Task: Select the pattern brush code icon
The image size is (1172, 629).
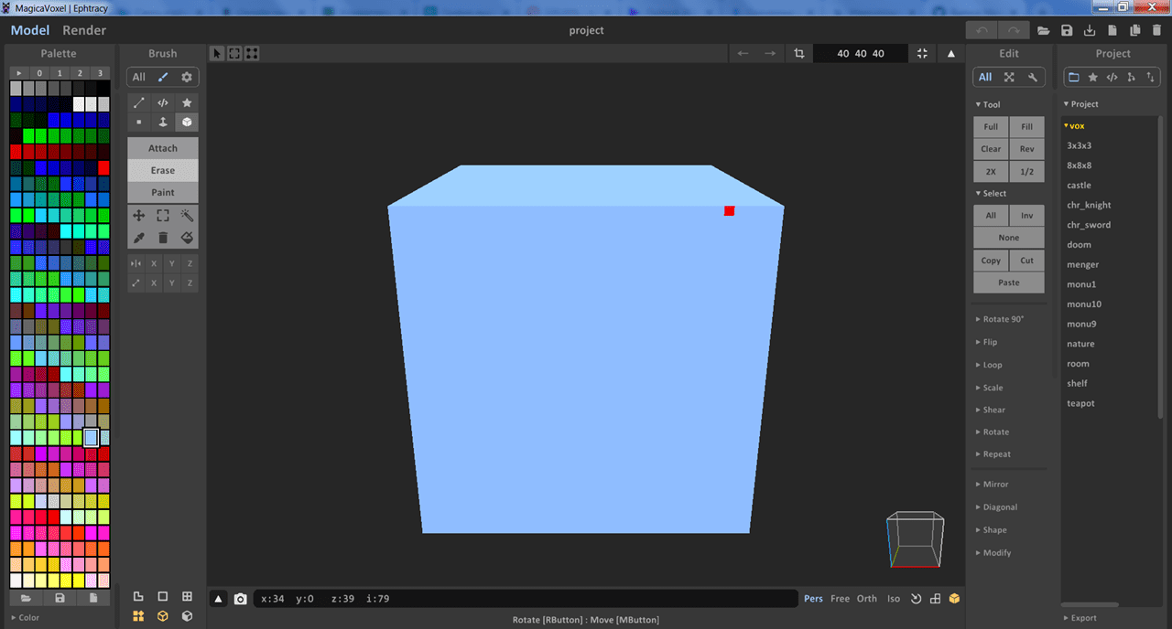Action: coord(163,103)
